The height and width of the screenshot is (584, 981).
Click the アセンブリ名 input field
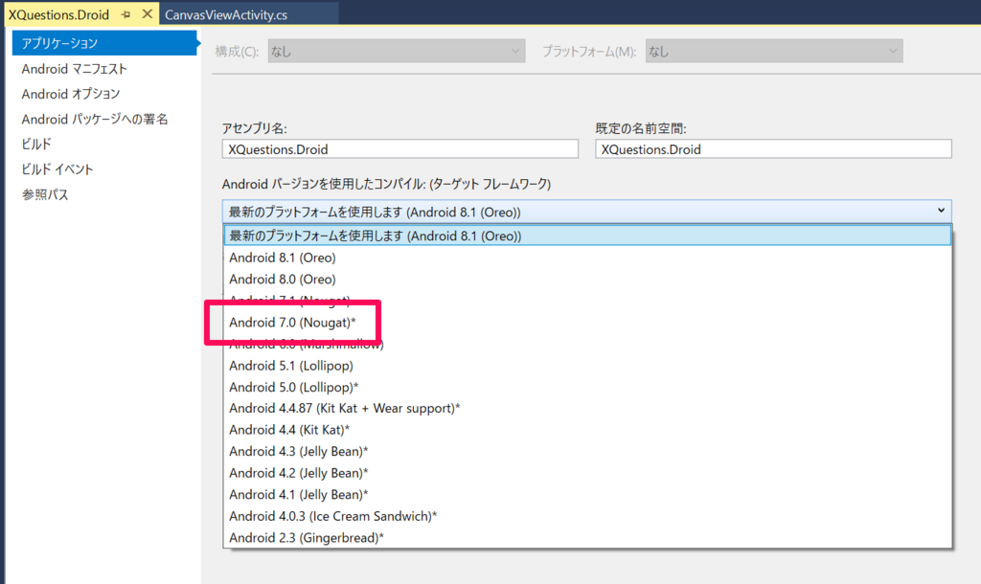point(399,148)
